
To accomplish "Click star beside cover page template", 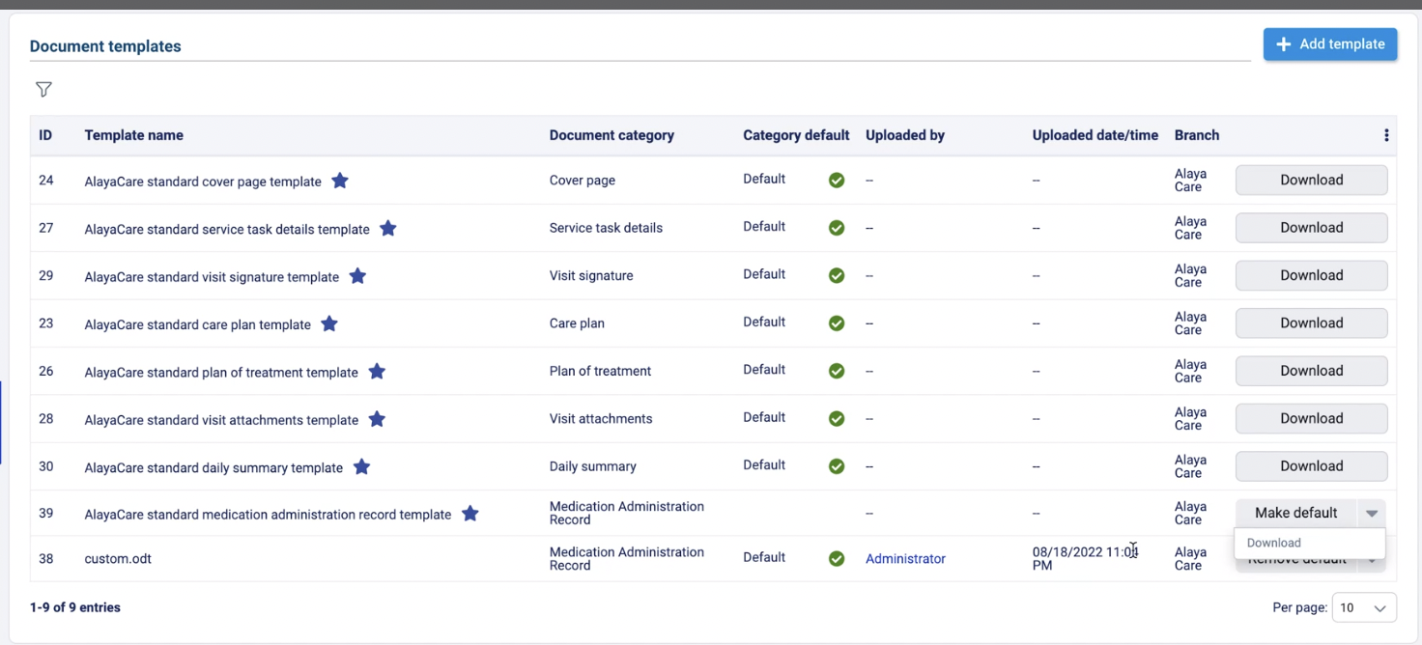I will pyautogui.click(x=340, y=181).
